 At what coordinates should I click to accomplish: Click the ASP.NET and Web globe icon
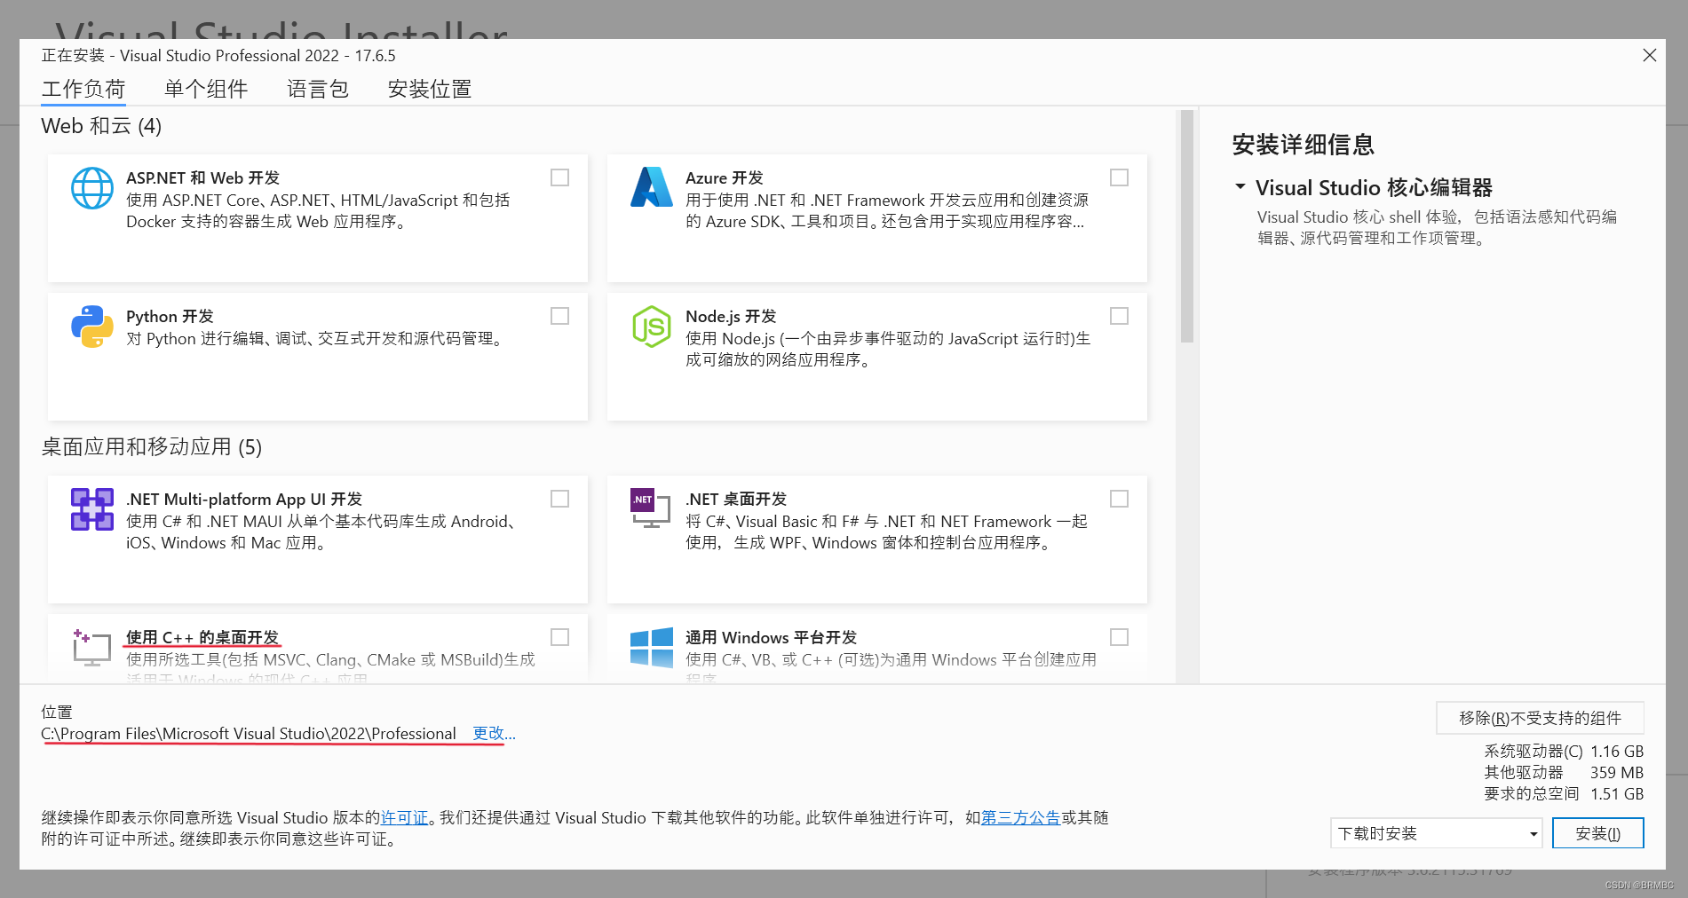pyautogui.click(x=92, y=188)
